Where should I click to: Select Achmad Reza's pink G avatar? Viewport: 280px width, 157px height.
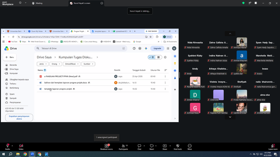[195, 108]
